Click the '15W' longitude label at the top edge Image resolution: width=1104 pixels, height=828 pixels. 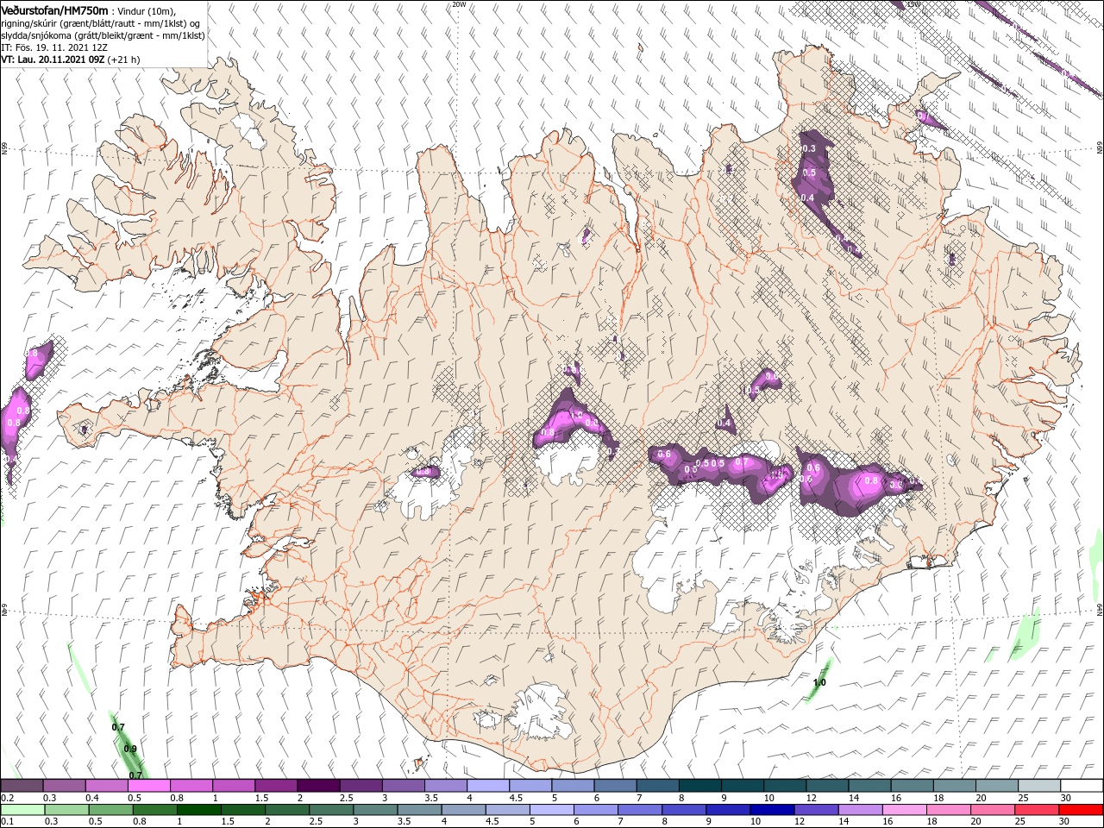pyautogui.click(x=914, y=4)
